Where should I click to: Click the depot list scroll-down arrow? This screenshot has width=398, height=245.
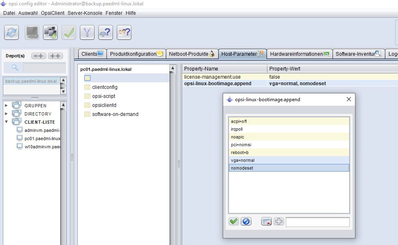pyautogui.click(x=63, y=92)
